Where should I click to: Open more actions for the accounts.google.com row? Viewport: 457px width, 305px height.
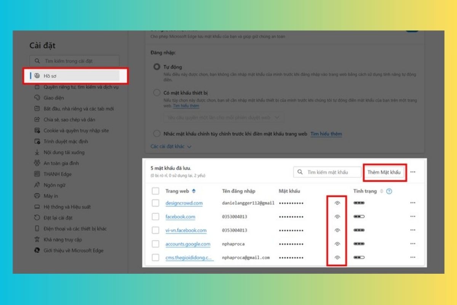click(413, 244)
